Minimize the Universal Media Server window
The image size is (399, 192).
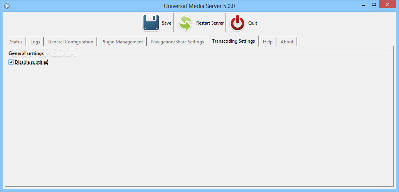[x=364, y=5]
